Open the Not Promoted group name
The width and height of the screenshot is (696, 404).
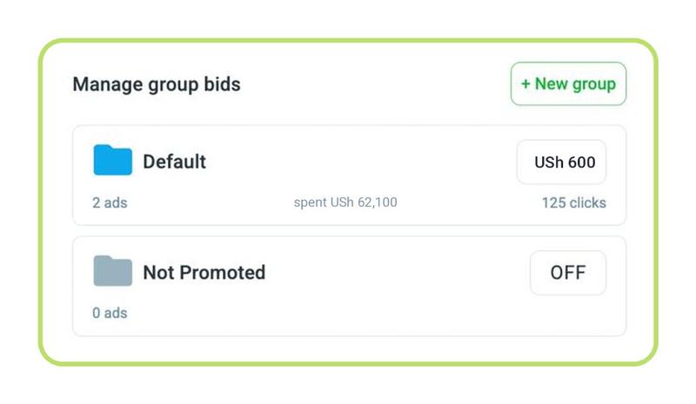204,272
